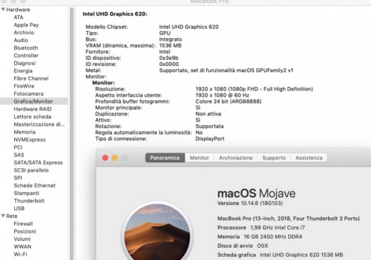Switch to the Panoramica tab

tap(165, 157)
